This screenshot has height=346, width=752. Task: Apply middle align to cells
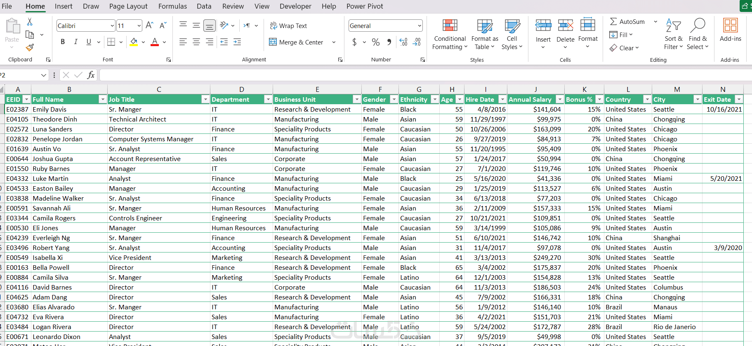196,26
